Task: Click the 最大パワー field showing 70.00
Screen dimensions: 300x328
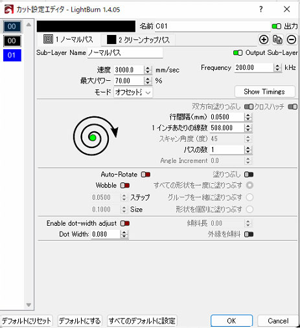Action: [x=129, y=81]
